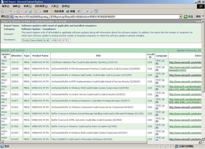Open technet link for Q329834 row
The height and width of the screenshot is (149, 205).
click(x=185, y=81)
